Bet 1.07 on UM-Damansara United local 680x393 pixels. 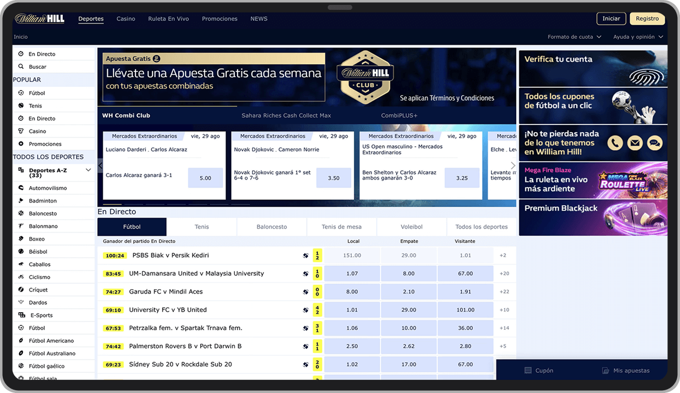pos(352,273)
